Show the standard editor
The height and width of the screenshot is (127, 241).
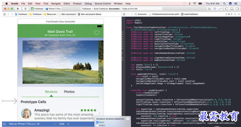(x=209, y=9)
